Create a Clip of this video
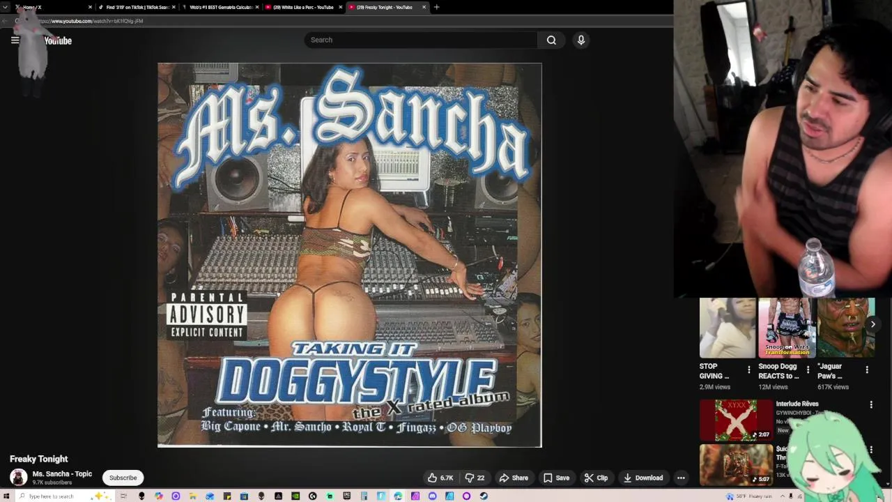The image size is (892, 502). [x=596, y=478]
